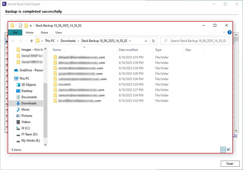Open the View ribbon tab

point(58,32)
